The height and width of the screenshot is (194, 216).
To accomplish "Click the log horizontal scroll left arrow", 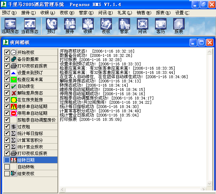I will coord(62,189).
